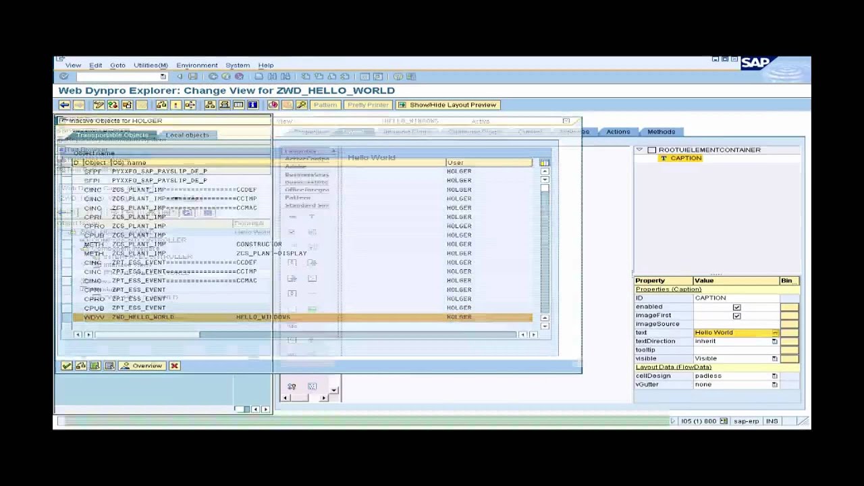Open the command field history dropdown

163,77
